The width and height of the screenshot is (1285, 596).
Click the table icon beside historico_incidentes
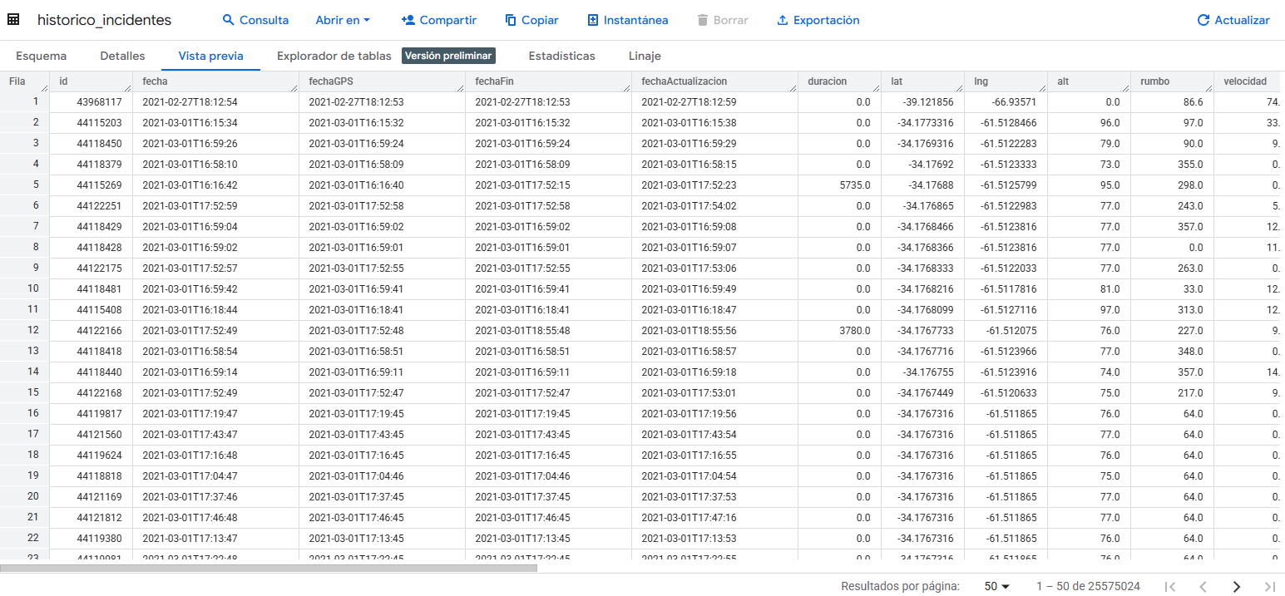click(13, 20)
